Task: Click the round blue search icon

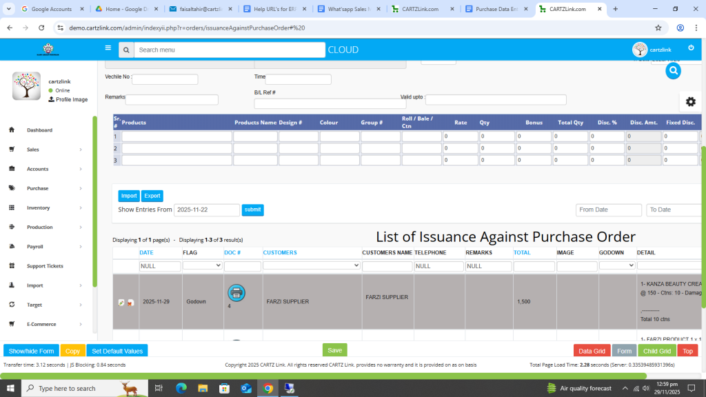Action: point(674,70)
